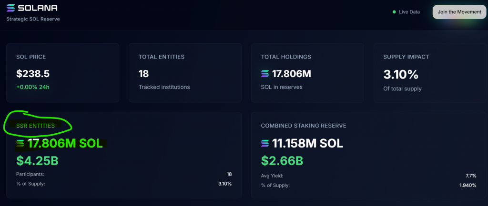Click the $238.5 price value
The height and width of the screenshot is (206, 488).
pyautogui.click(x=33, y=74)
